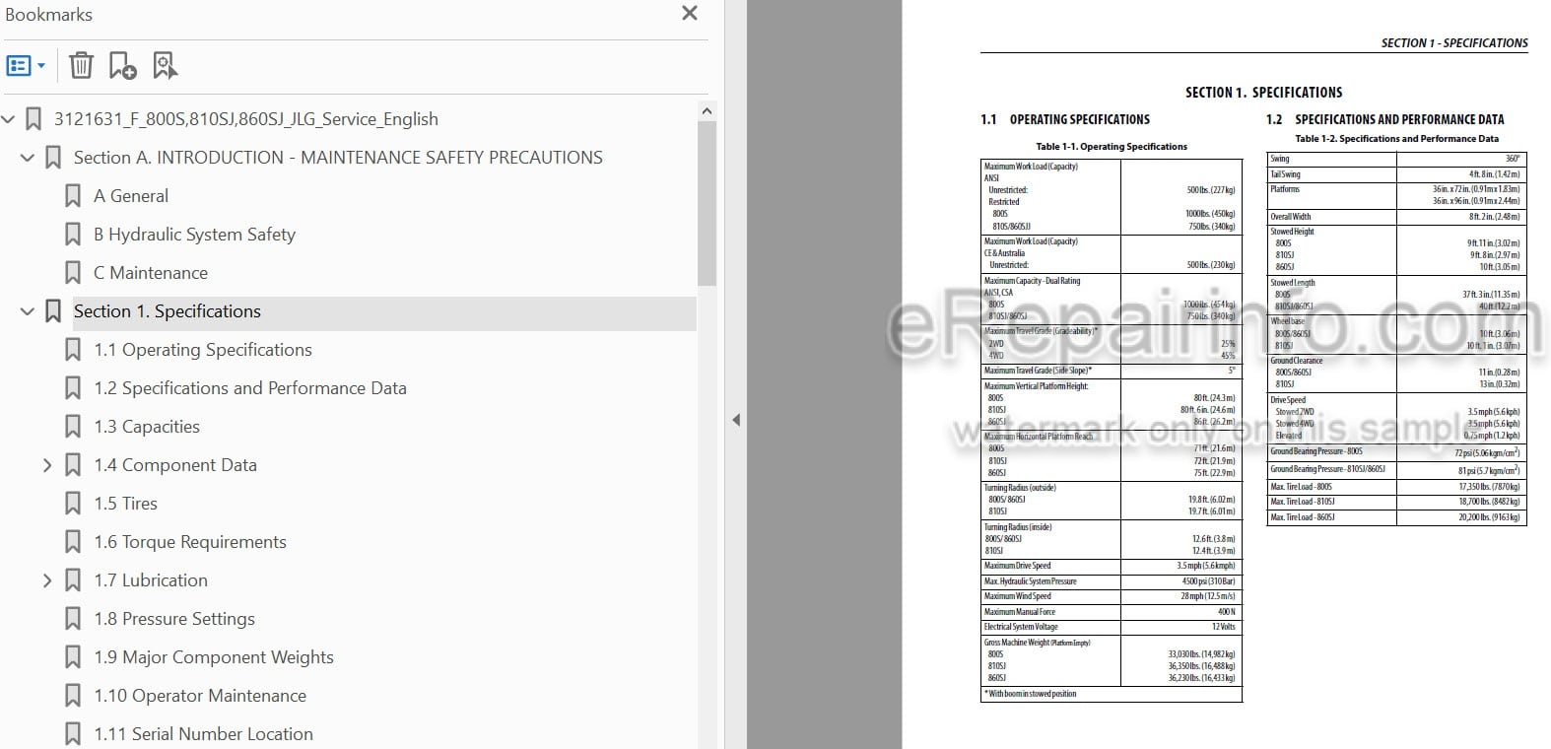Collapse Section 1. Specifications bookmark
The width and height of the screenshot is (1551, 749).
(28, 311)
